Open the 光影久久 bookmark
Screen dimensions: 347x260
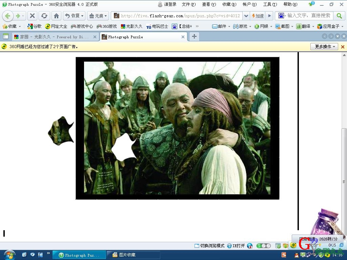tap(131, 26)
